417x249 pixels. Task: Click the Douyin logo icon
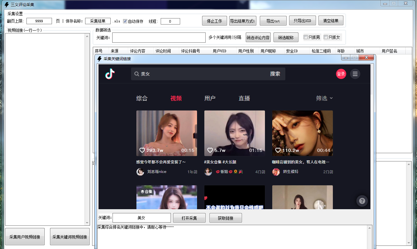(x=109, y=74)
